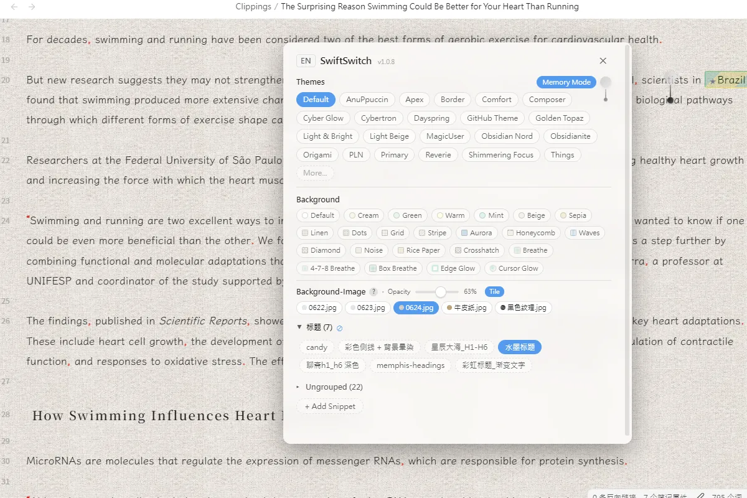This screenshot has height=498, width=747.
Task: Choose the Waves background effect
Action: click(585, 233)
